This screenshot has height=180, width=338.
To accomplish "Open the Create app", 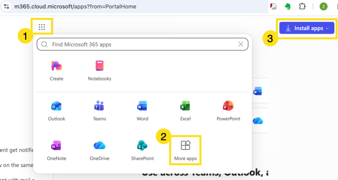I will [57, 70].
